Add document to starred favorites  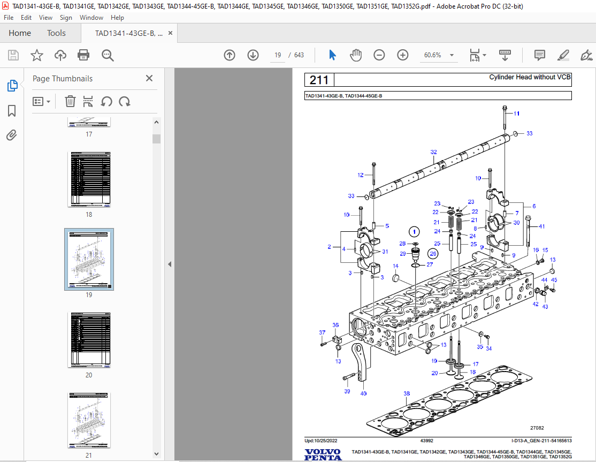pyautogui.click(x=37, y=55)
